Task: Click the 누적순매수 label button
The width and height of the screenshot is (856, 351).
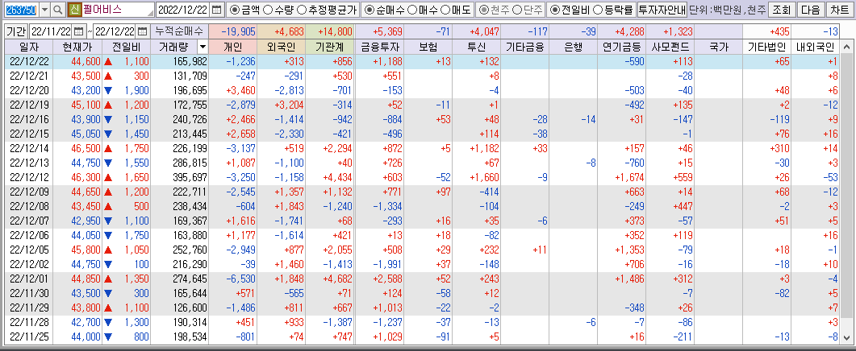Action: click(x=178, y=31)
